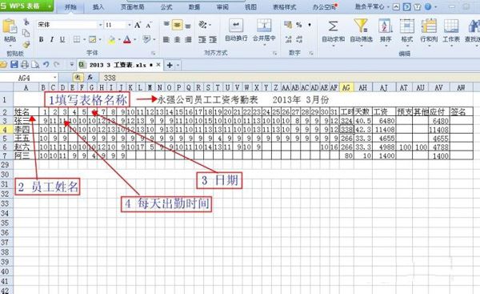The height and width of the screenshot is (294, 480).
Task: Switch to the 插入 (Insert) ribbon tab
Action: tap(98, 6)
